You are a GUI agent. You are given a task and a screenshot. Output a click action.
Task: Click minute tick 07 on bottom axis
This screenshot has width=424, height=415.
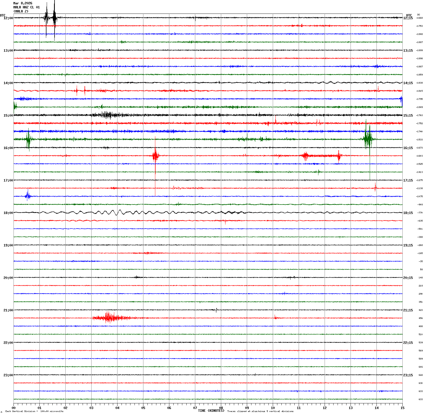click(x=195, y=408)
